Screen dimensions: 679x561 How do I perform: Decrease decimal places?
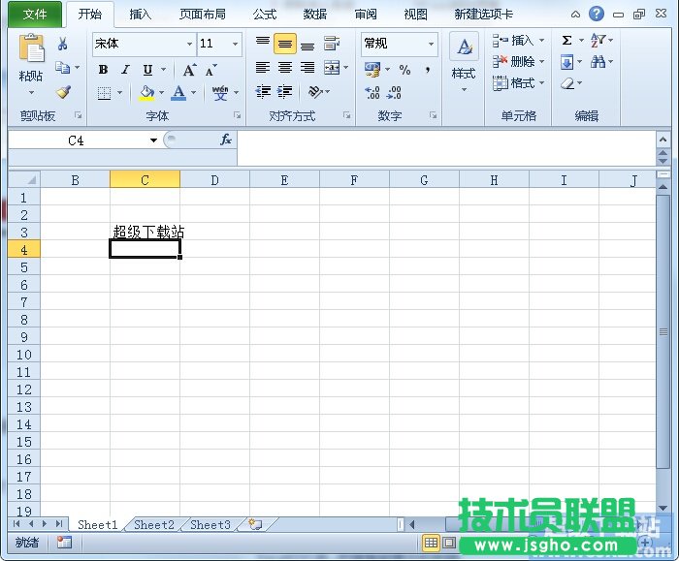pos(394,93)
